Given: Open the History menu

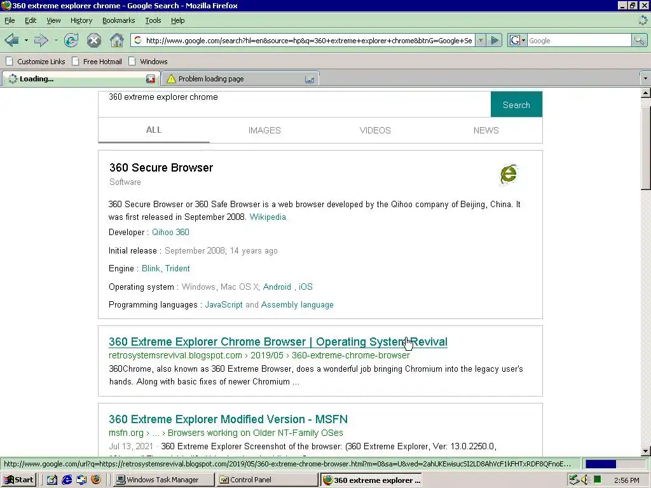Looking at the screenshot, I should (81, 20).
